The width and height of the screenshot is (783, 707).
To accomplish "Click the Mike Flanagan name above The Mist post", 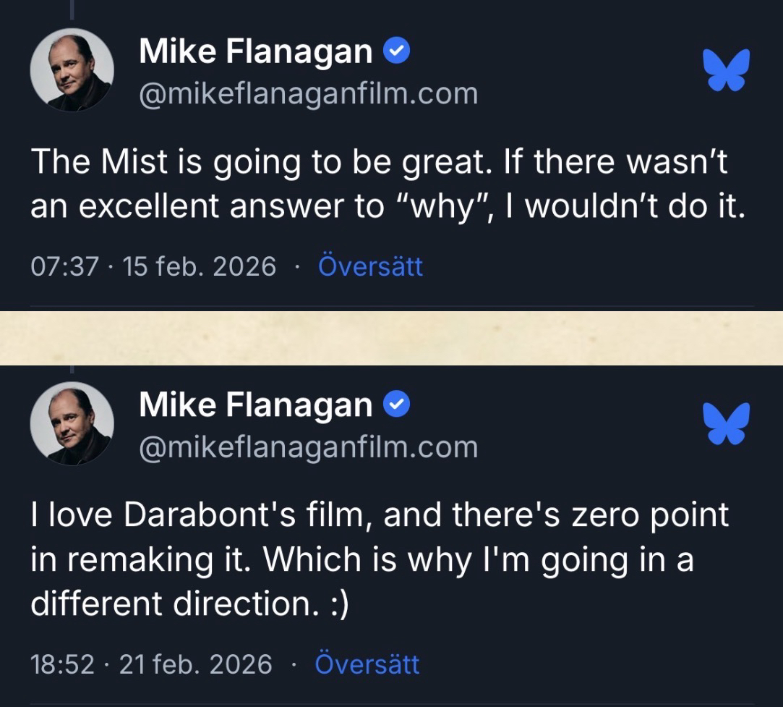I will 254,51.
